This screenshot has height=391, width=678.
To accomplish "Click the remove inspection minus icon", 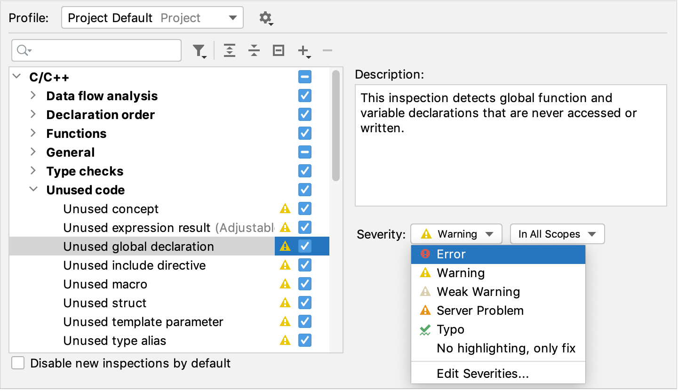I will 327,50.
